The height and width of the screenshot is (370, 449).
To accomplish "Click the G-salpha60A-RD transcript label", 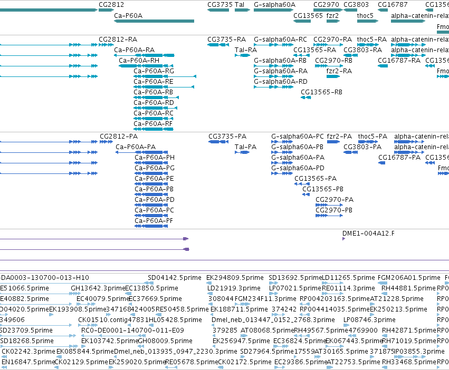I will (x=281, y=82).
